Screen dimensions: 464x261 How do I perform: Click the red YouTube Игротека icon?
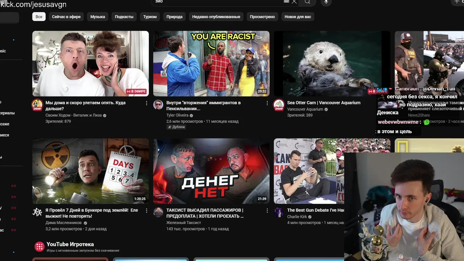coord(39,247)
